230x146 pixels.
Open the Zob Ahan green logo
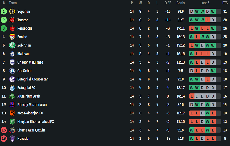coord(12,45)
